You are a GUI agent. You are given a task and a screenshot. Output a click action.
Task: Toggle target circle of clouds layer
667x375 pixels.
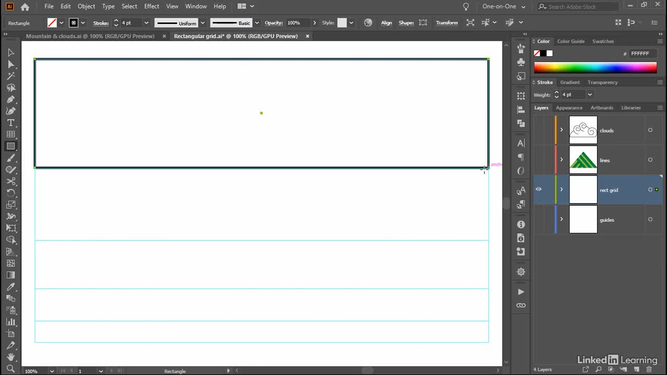pyautogui.click(x=650, y=130)
